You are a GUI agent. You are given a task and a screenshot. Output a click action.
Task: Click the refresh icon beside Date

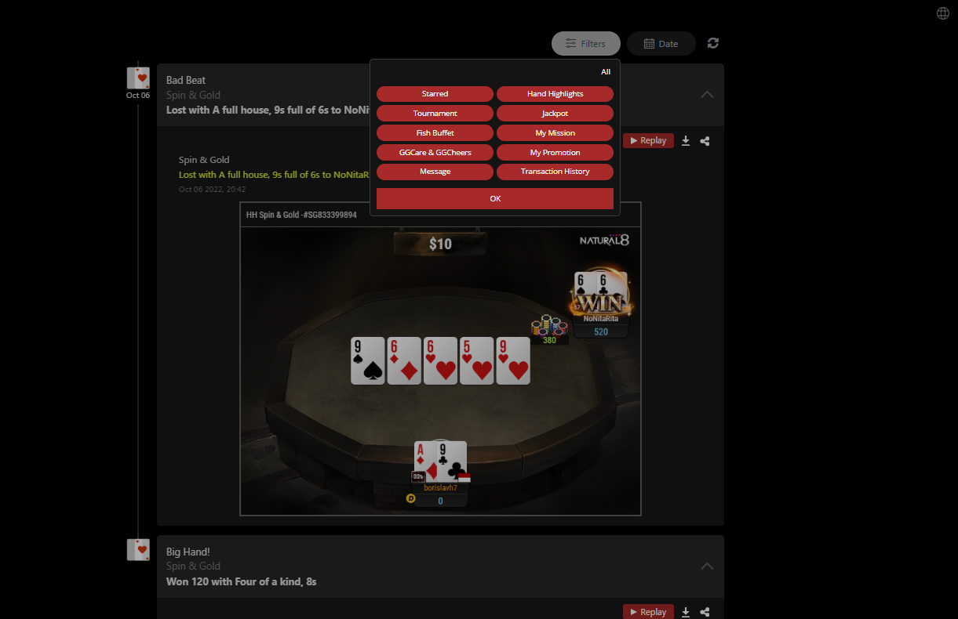point(713,43)
